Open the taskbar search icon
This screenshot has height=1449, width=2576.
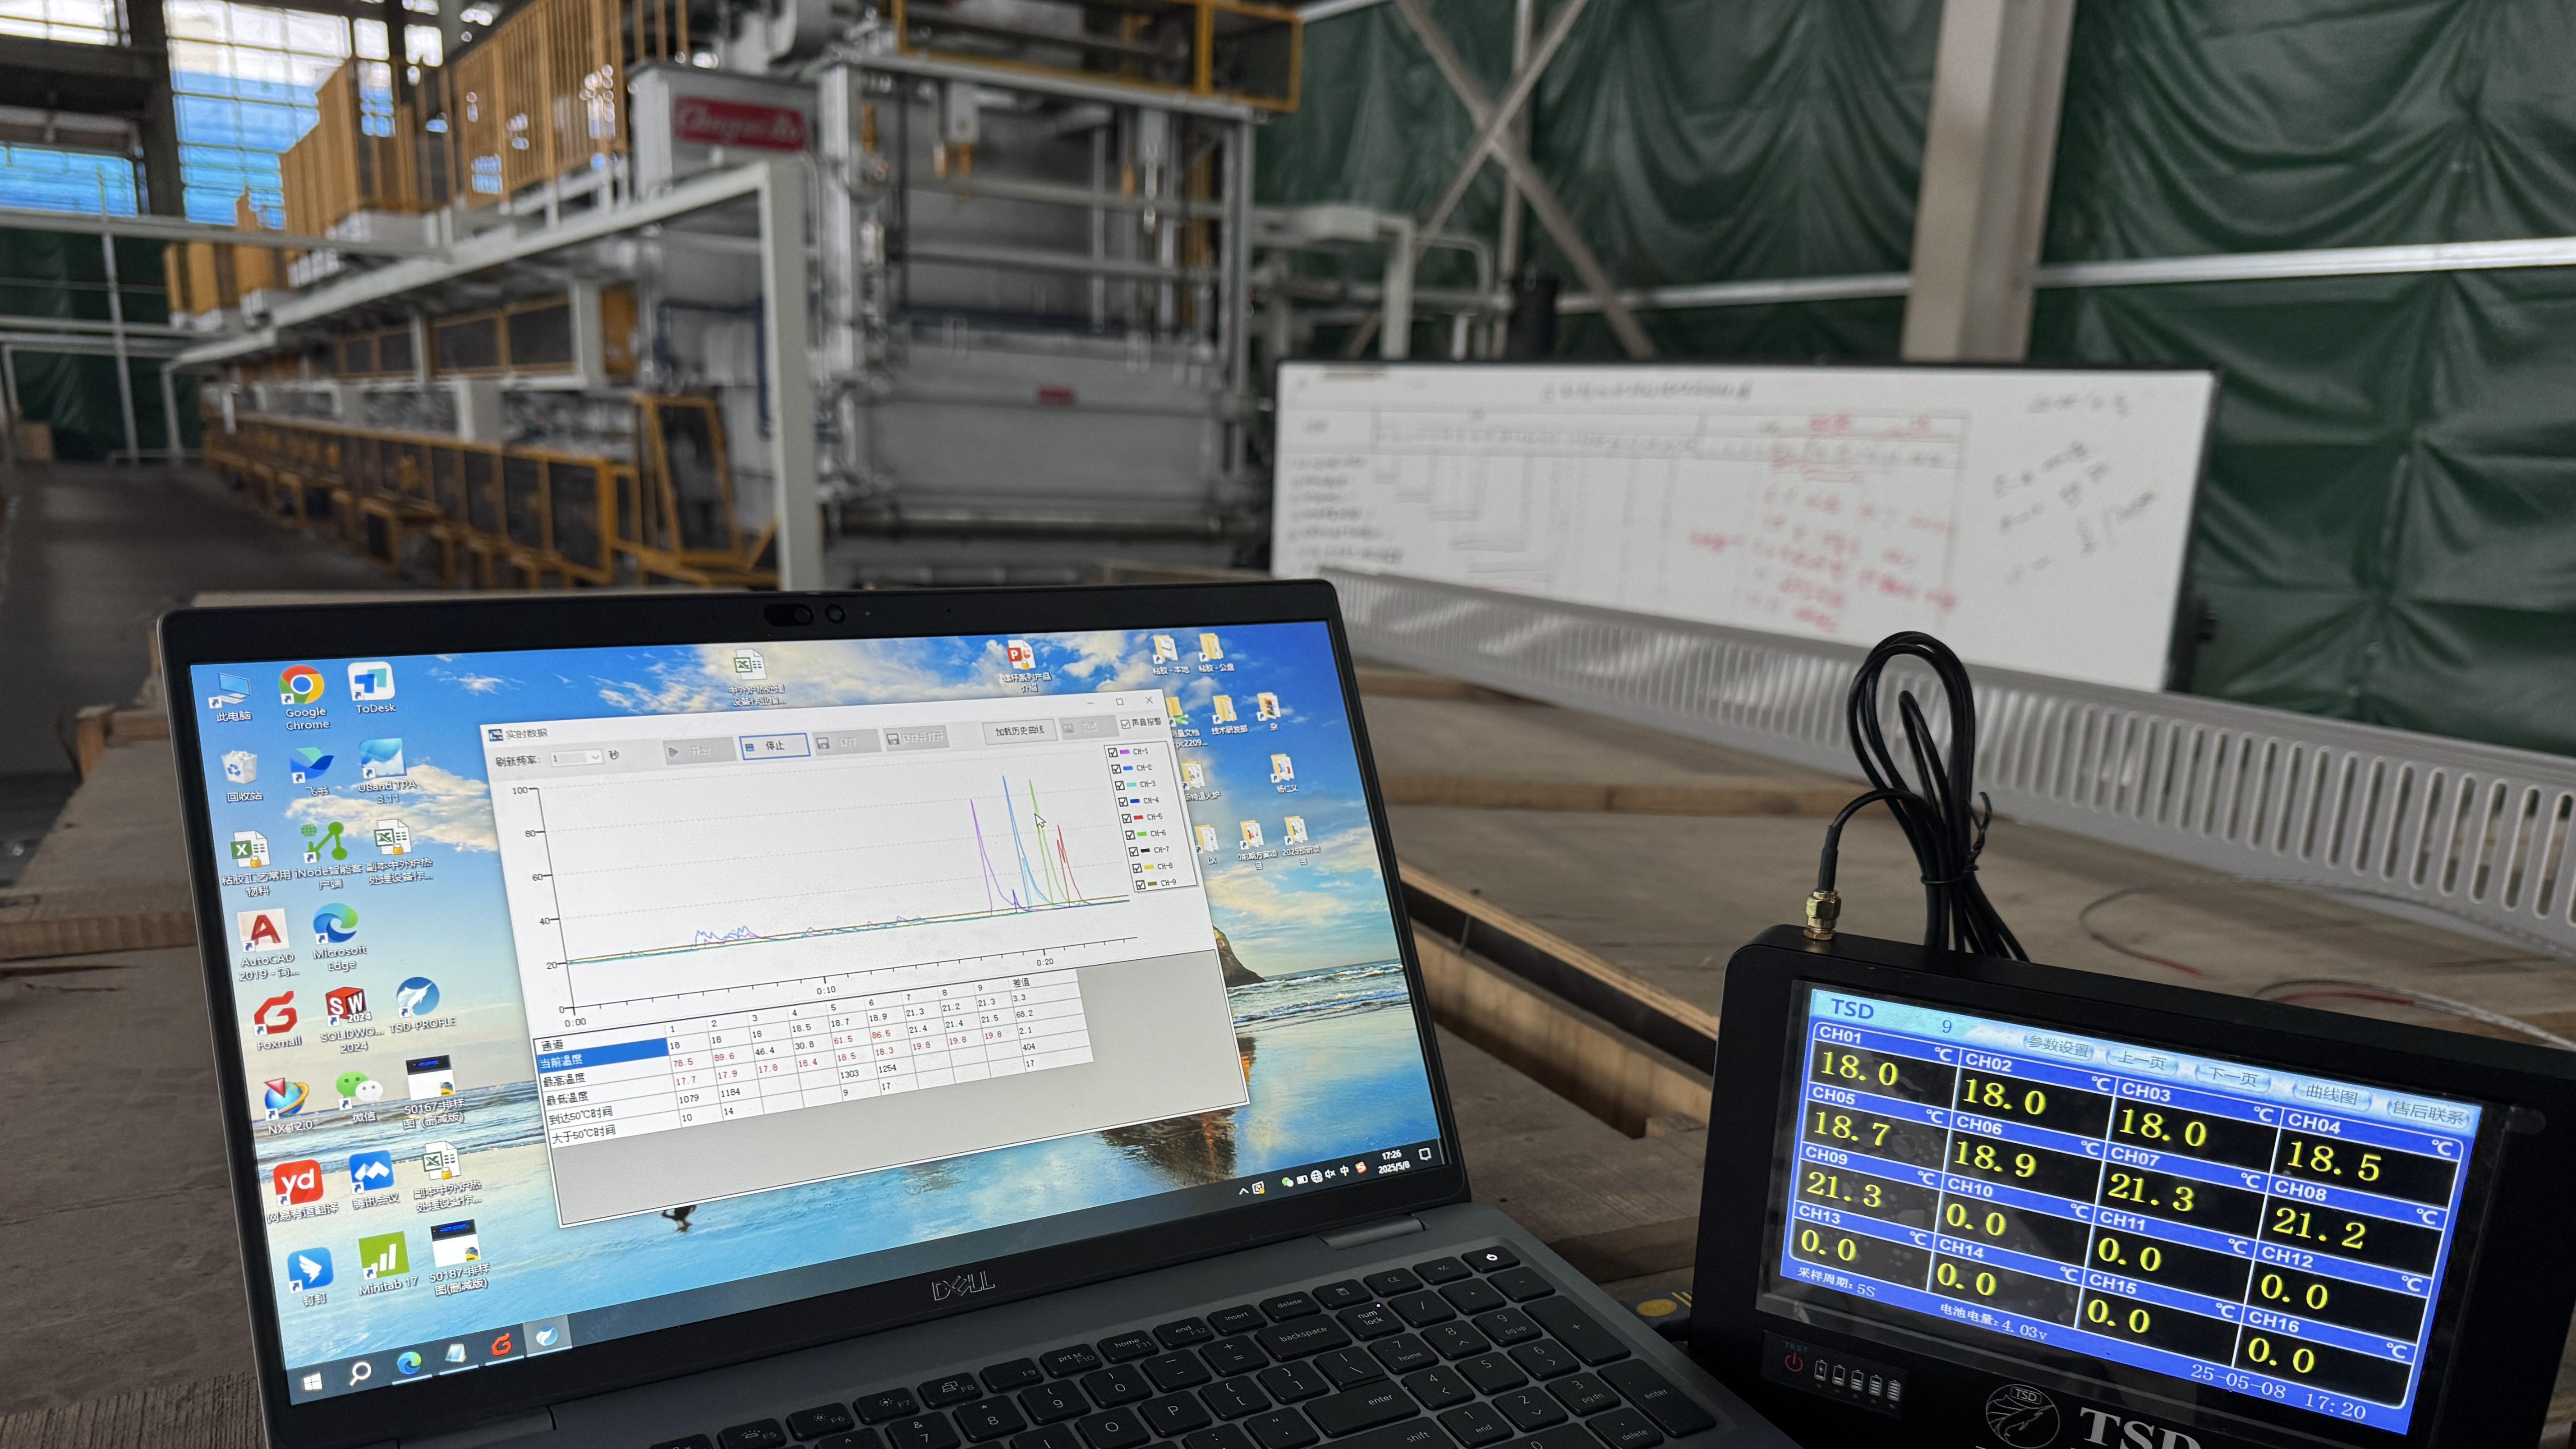360,1372
